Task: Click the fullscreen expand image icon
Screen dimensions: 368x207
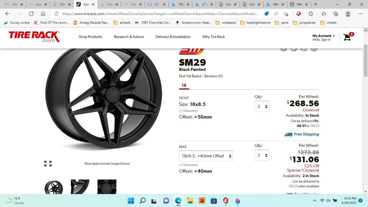Action: [x=48, y=164]
